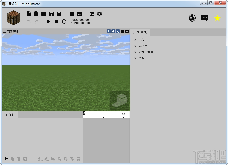Toggle the 3D controls axes view button

pos(109,31)
